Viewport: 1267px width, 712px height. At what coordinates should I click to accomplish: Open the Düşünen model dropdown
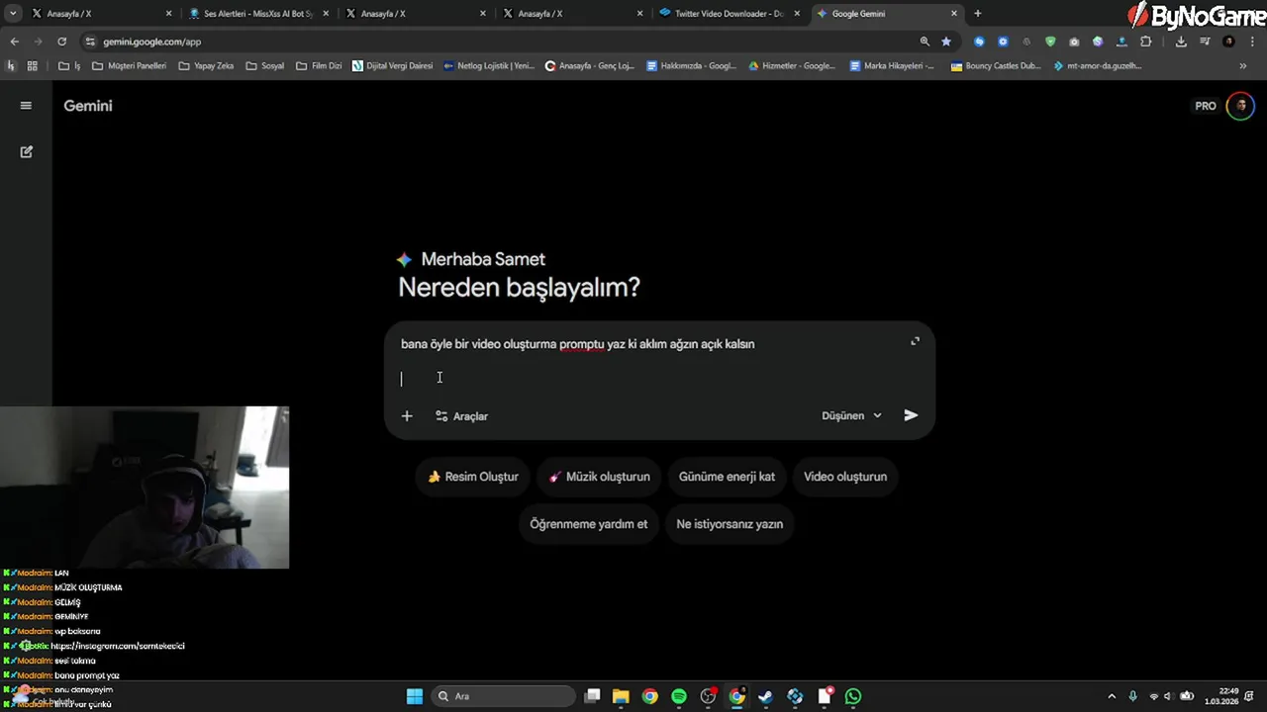[851, 416]
